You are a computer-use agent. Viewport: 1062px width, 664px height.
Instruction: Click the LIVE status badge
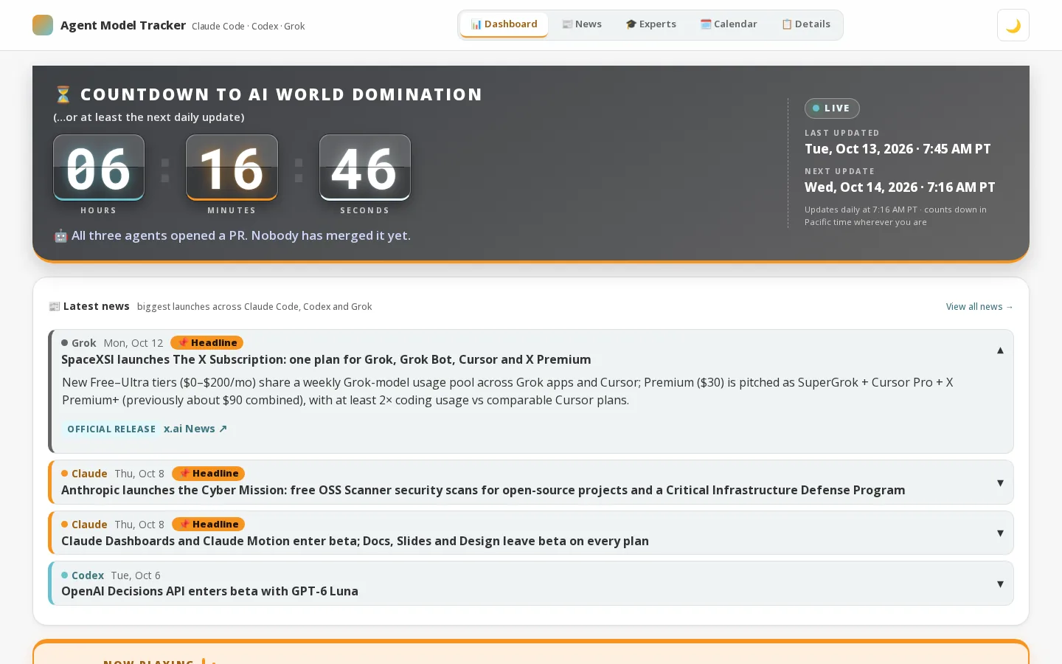coord(832,108)
